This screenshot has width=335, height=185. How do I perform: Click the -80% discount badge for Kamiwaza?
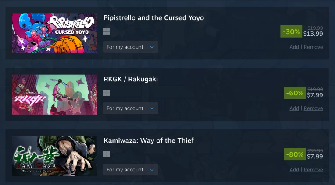tap(295, 154)
